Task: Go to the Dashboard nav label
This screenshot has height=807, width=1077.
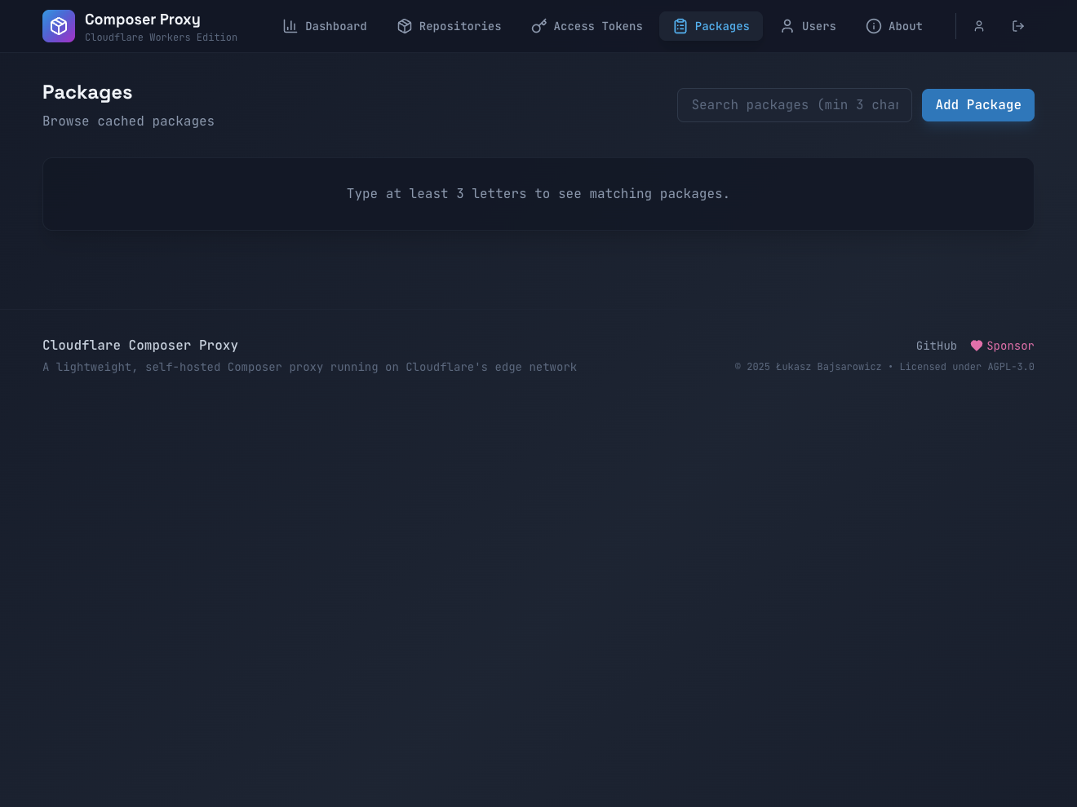Action: pos(335,26)
